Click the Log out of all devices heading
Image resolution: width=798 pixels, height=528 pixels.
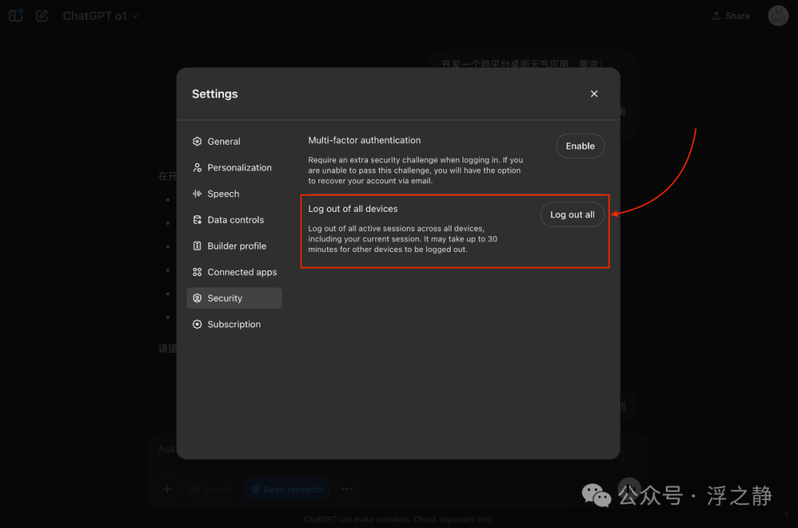352,209
